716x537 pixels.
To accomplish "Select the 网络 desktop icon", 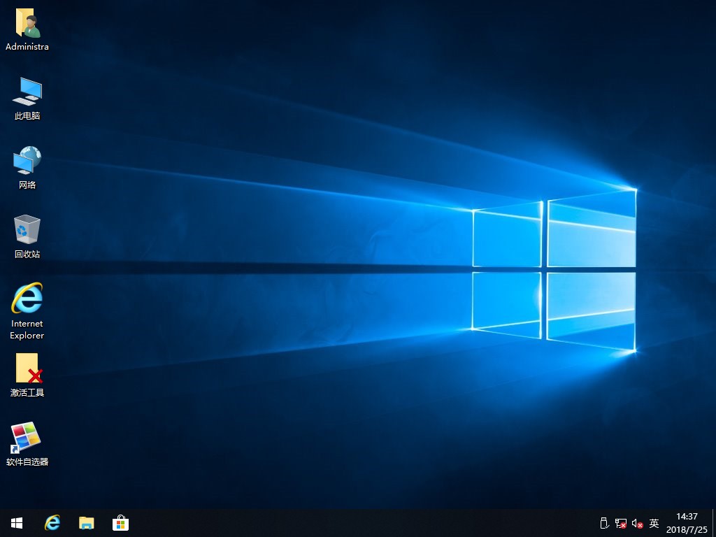I will [x=27, y=168].
